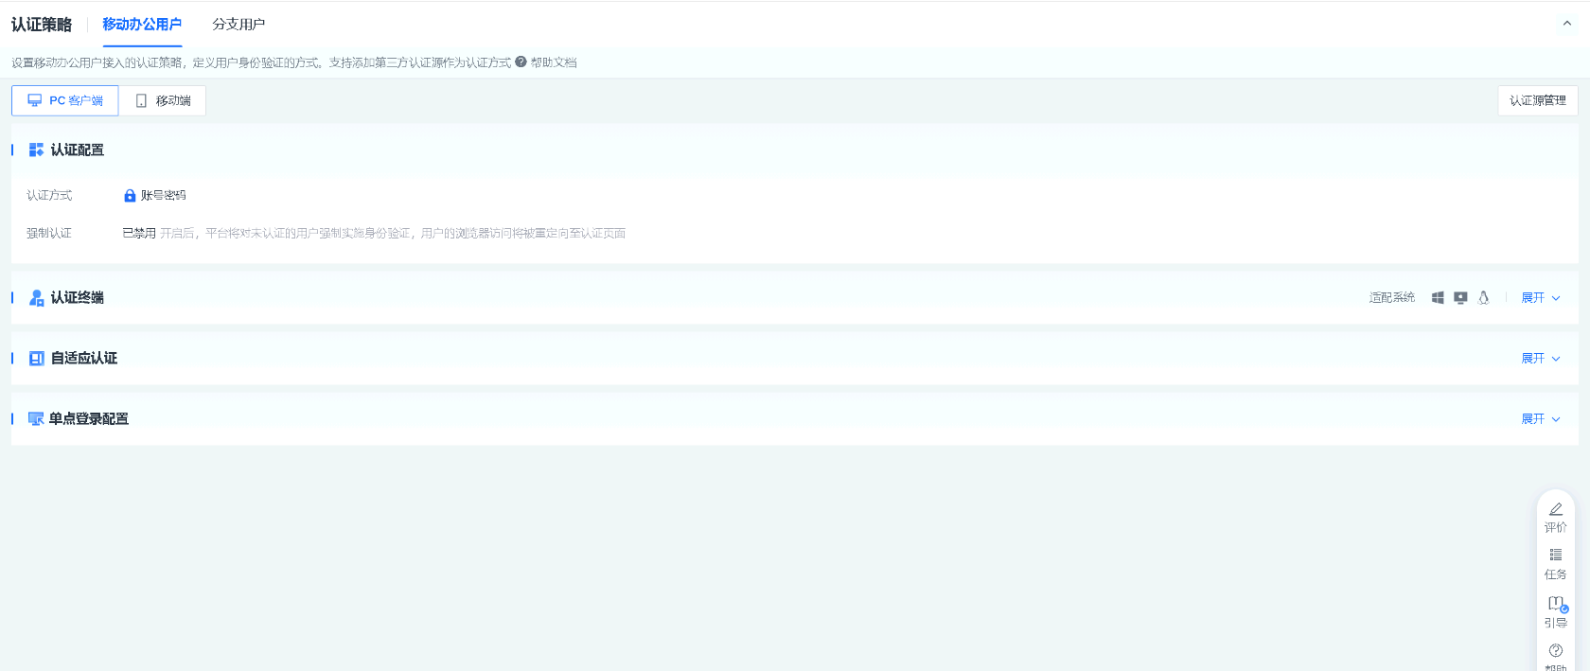1590x671 pixels.
Task: Click the 帮助 question mark icon
Action: click(1555, 650)
